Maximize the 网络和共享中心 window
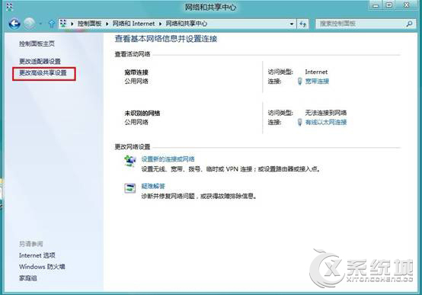Image resolution: width=422 pixels, height=295 pixels. click(389, 5)
